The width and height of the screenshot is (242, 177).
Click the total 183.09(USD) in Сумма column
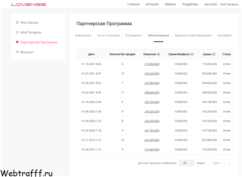pos(209,74)
